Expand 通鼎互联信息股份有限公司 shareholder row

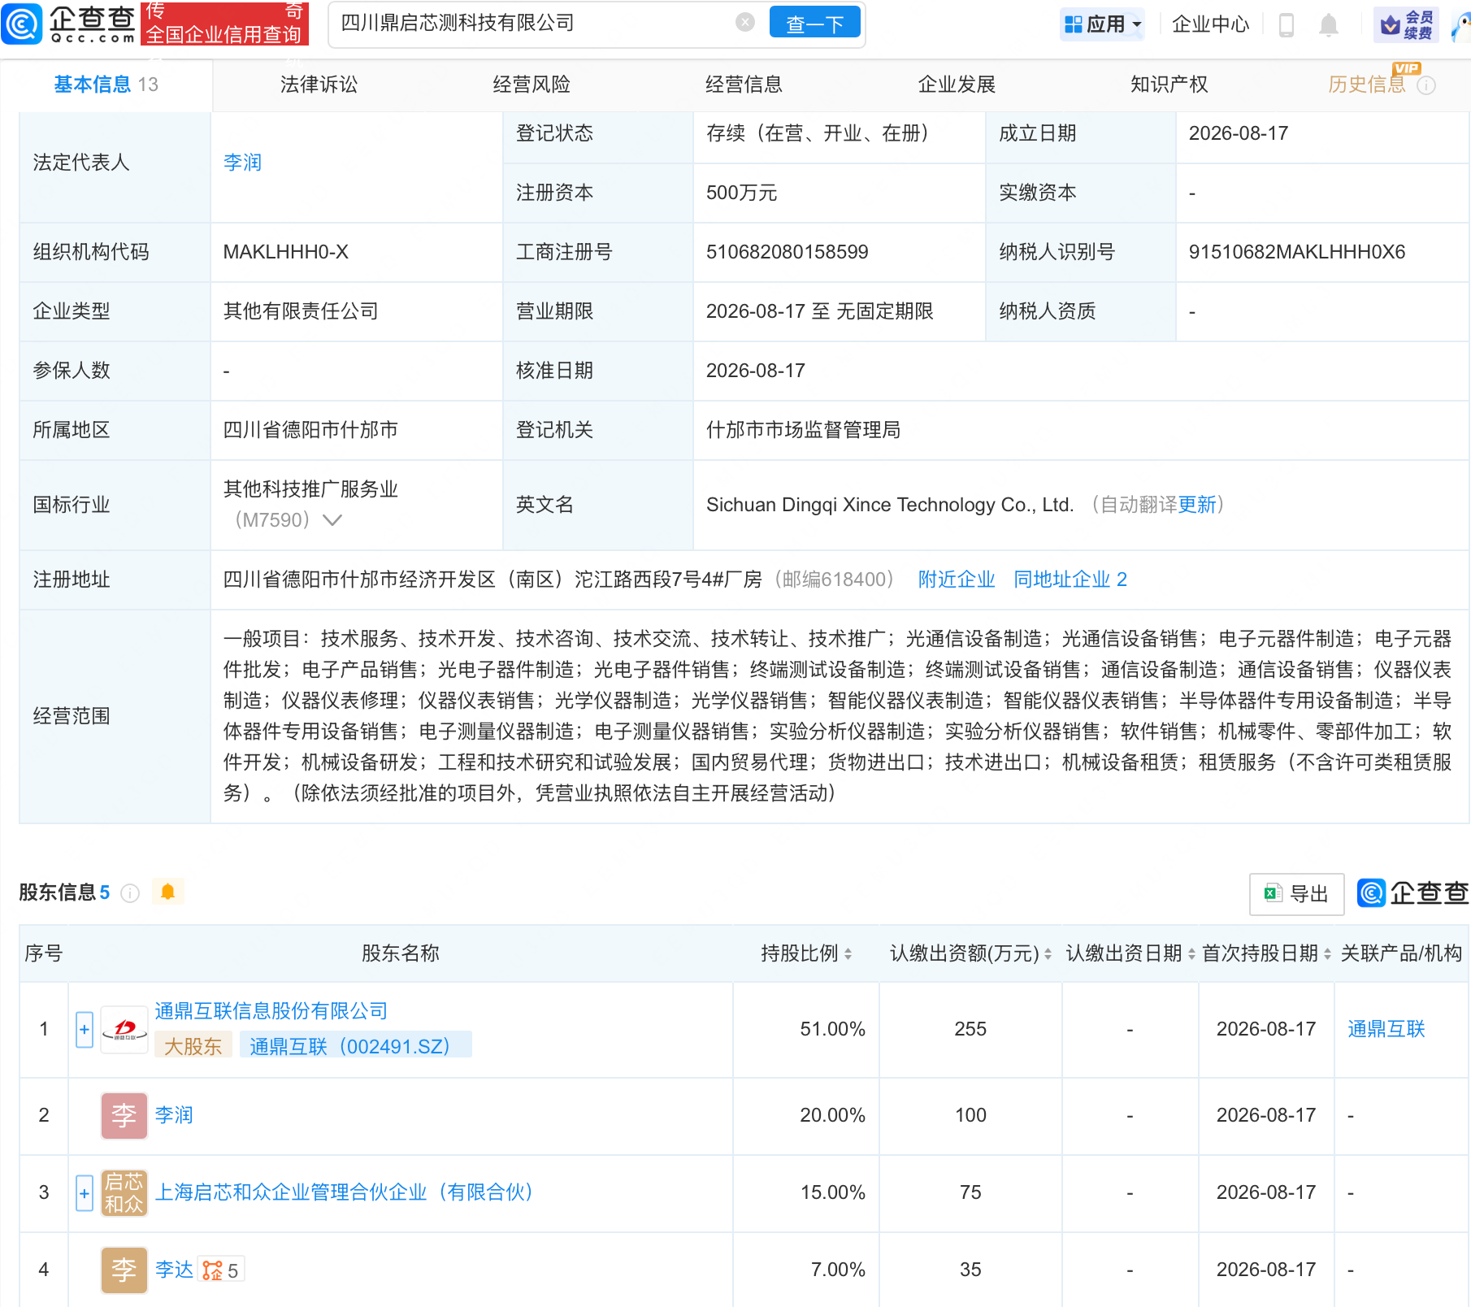click(x=85, y=1030)
